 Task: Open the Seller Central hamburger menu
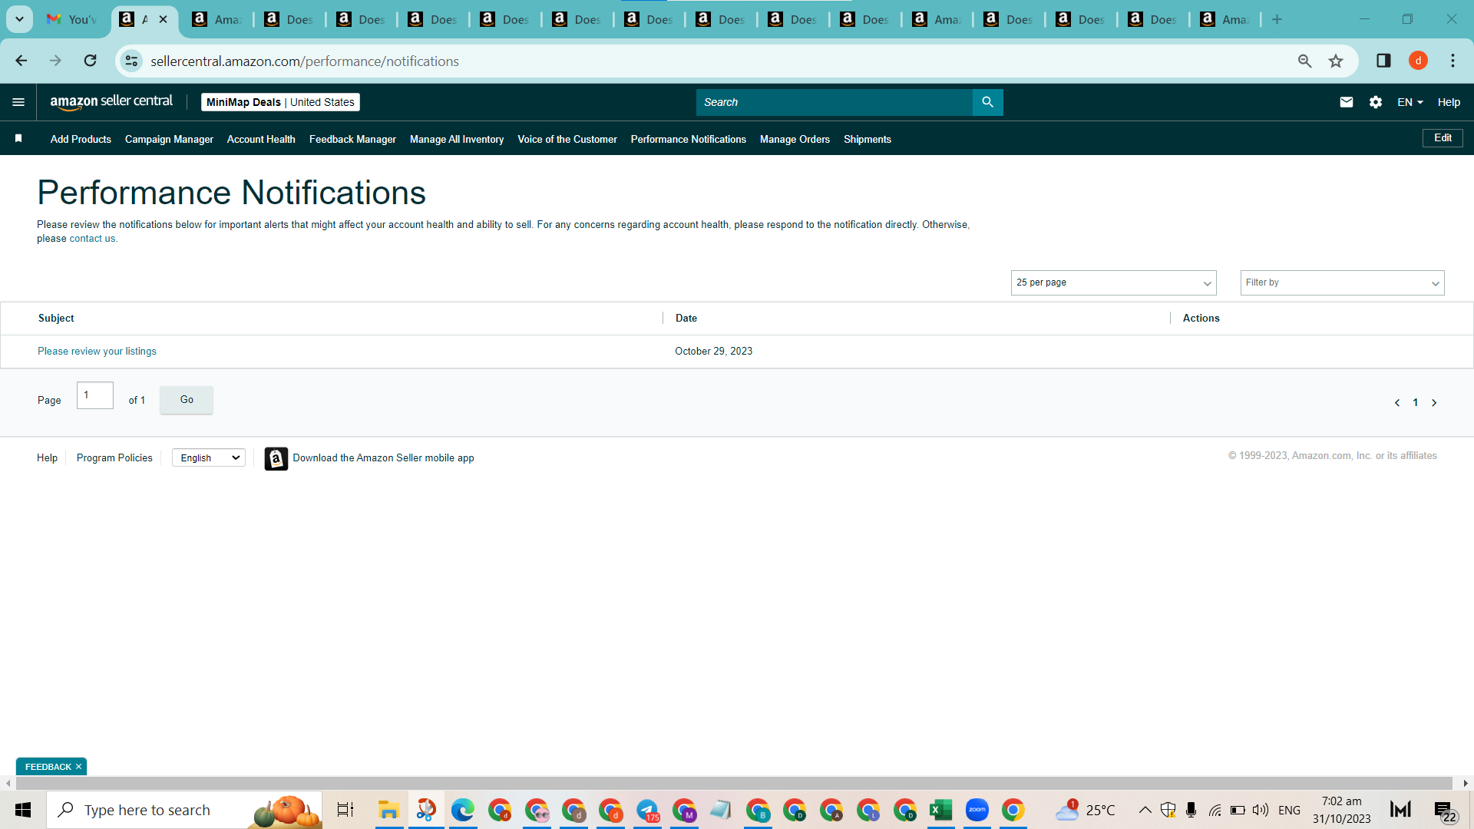(x=18, y=102)
